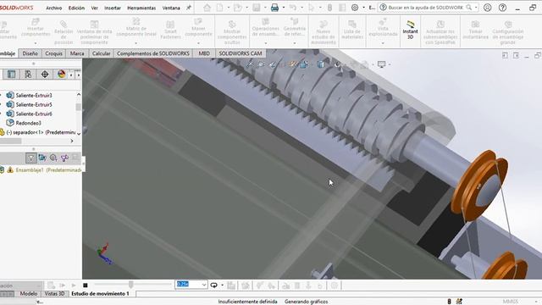Image resolution: width=542 pixels, height=305 pixels.
Task: Open the Save icon dropdown arrow
Action: click(265, 8)
